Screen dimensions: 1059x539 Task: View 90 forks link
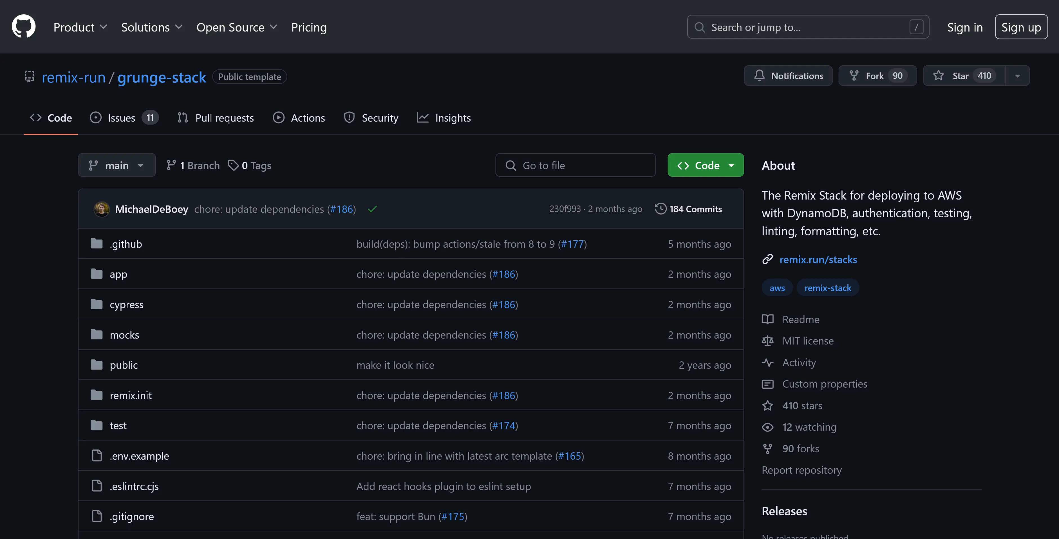click(790, 449)
